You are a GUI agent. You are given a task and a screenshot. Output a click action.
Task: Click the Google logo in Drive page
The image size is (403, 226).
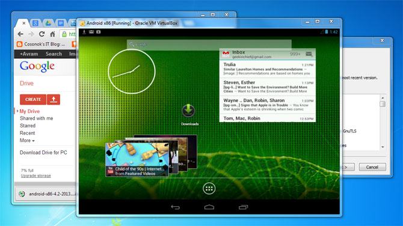[37, 67]
